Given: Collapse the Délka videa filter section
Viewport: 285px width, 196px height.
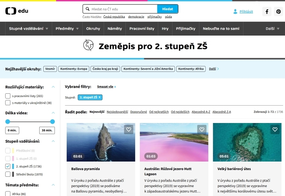Looking at the screenshot, I should pos(53,113).
